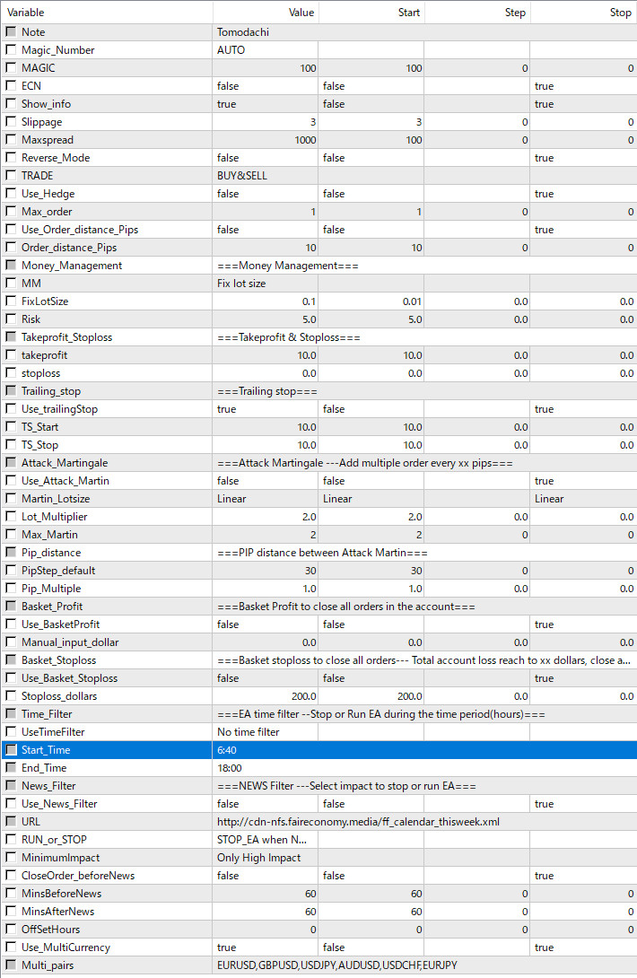This screenshot has width=637, height=978.
Task: Select the FixLotSize Start cell 0.01
Action: pyautogui.click(x=371, y=301)
